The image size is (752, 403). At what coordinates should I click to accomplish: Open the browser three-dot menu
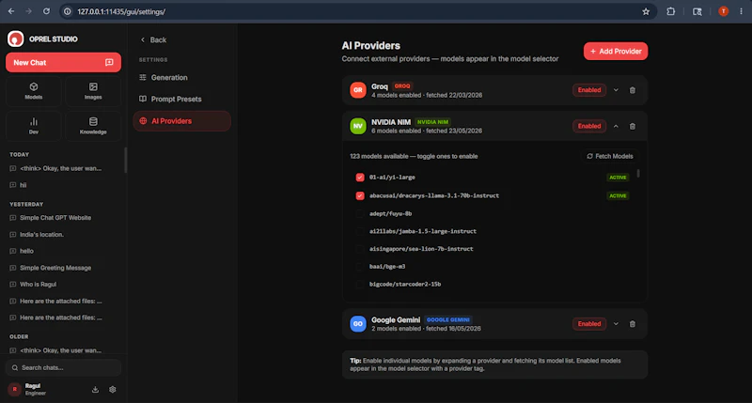pos(741,11)
